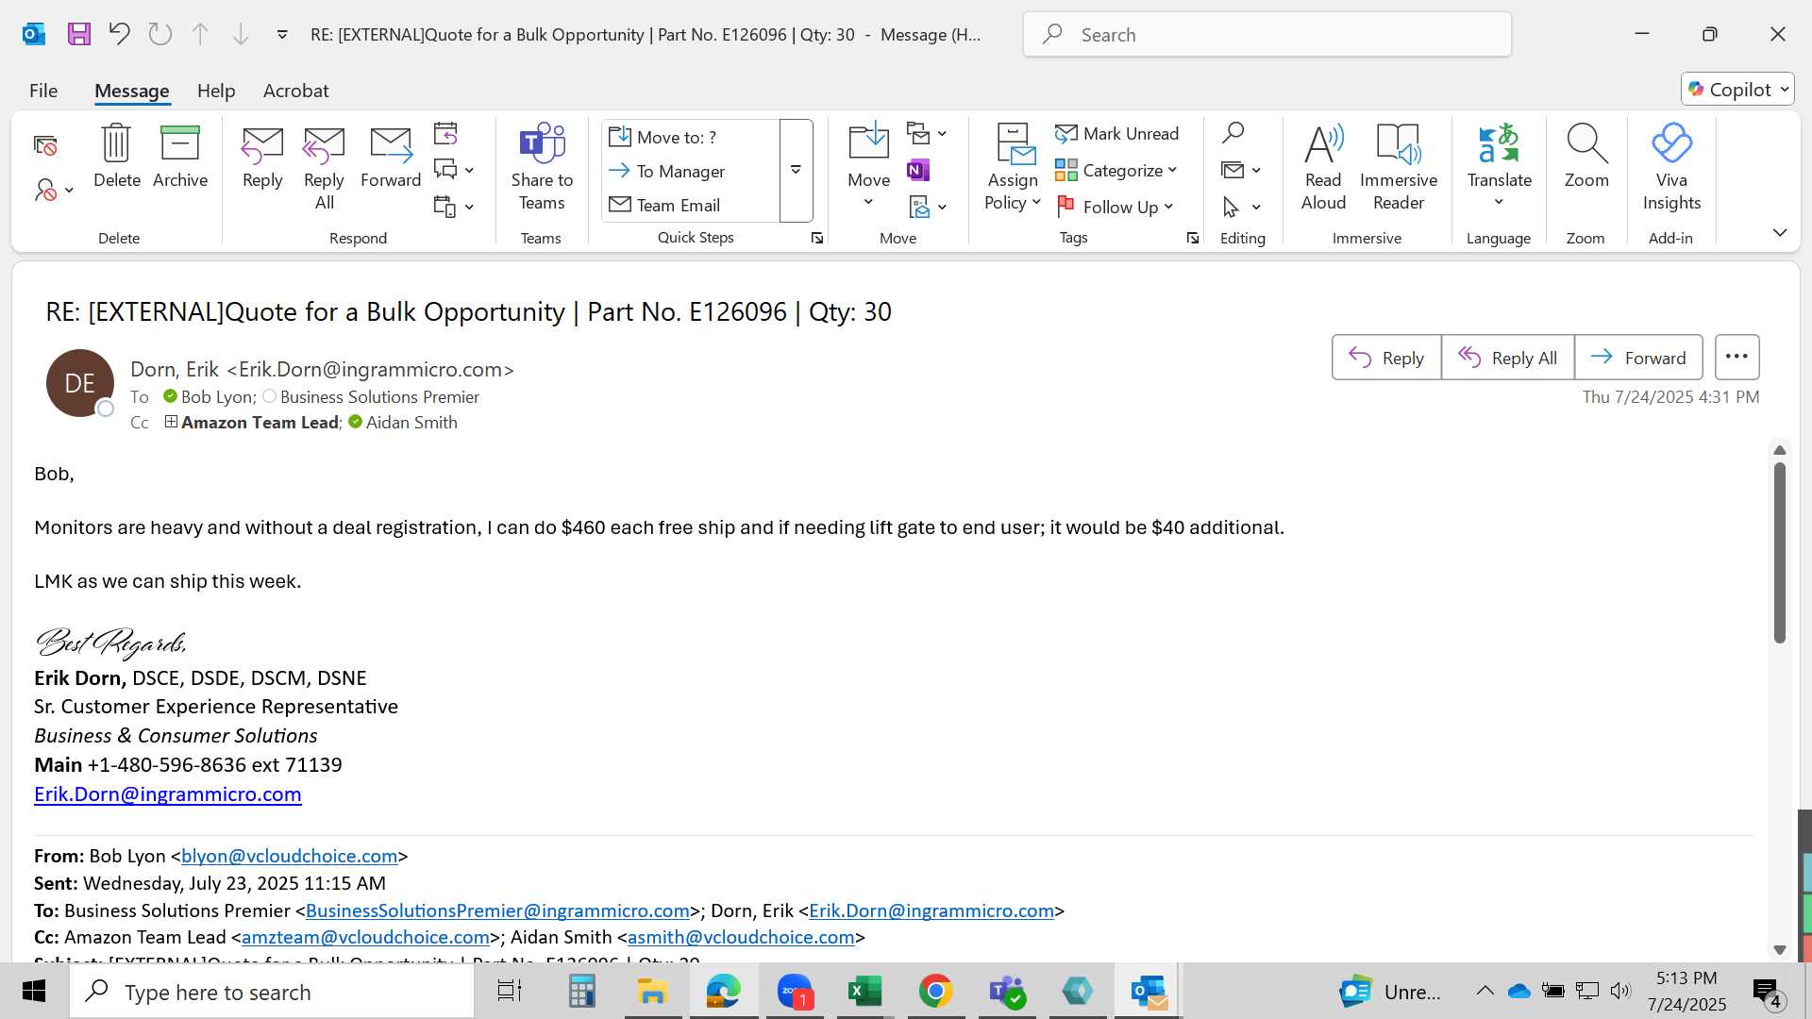Open Customize Quick Access Toolbar dropdown

point(282,35)
